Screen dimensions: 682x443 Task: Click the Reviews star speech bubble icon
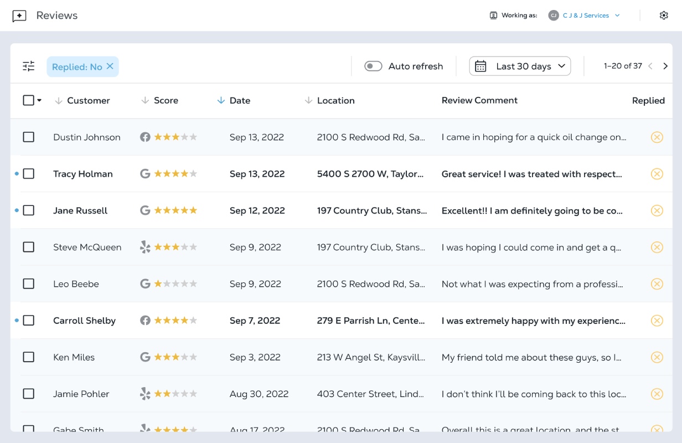pyautogui.click(x=19, y=16)
